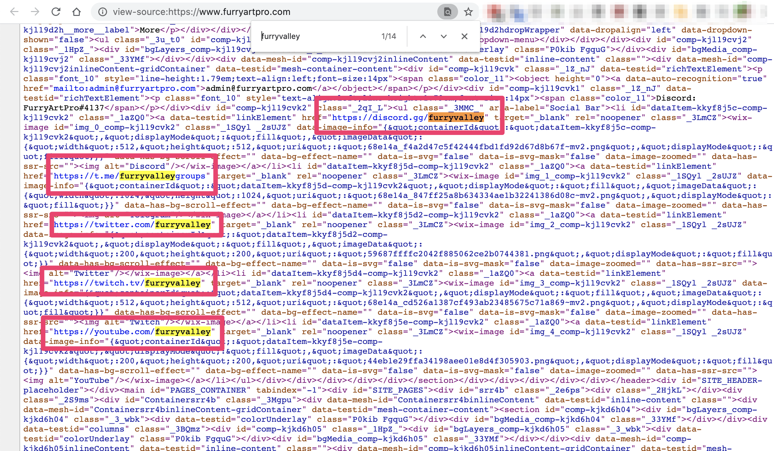Click the plain admin@furryartpro.com text

click(x=259, y=88)
